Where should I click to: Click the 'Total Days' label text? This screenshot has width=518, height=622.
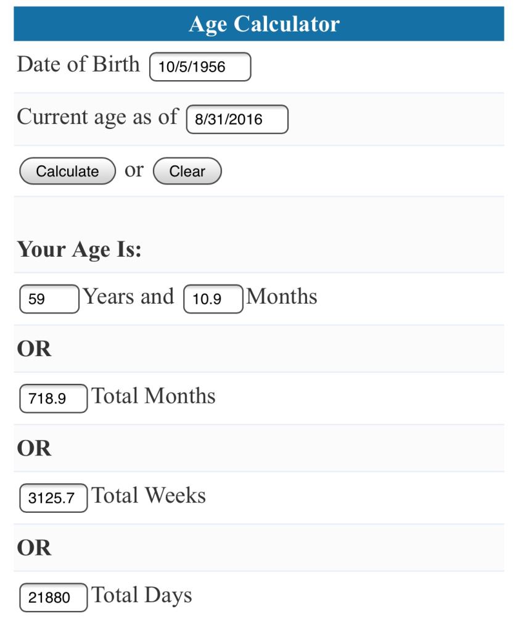coord(142,595)
